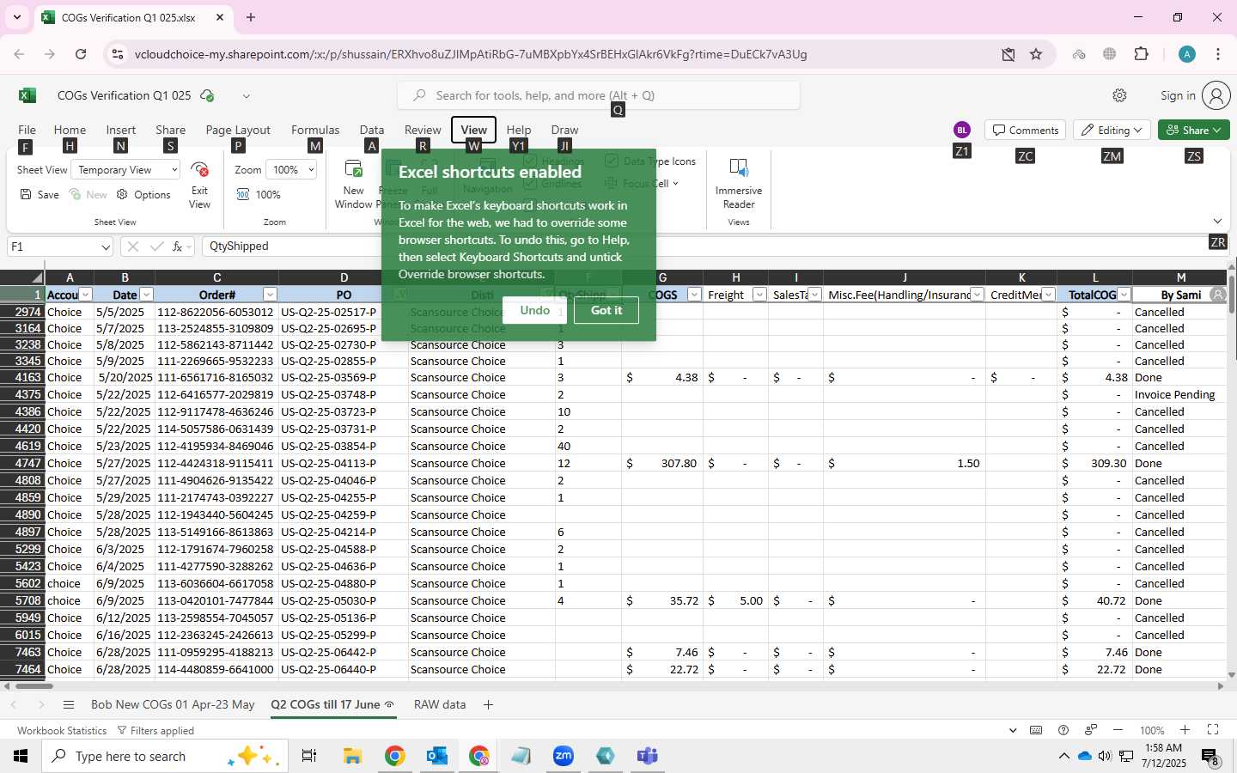Open the Misc.Fee column filter dropdown
This screenshot has width=1237, height=773.
coord(977,295)
